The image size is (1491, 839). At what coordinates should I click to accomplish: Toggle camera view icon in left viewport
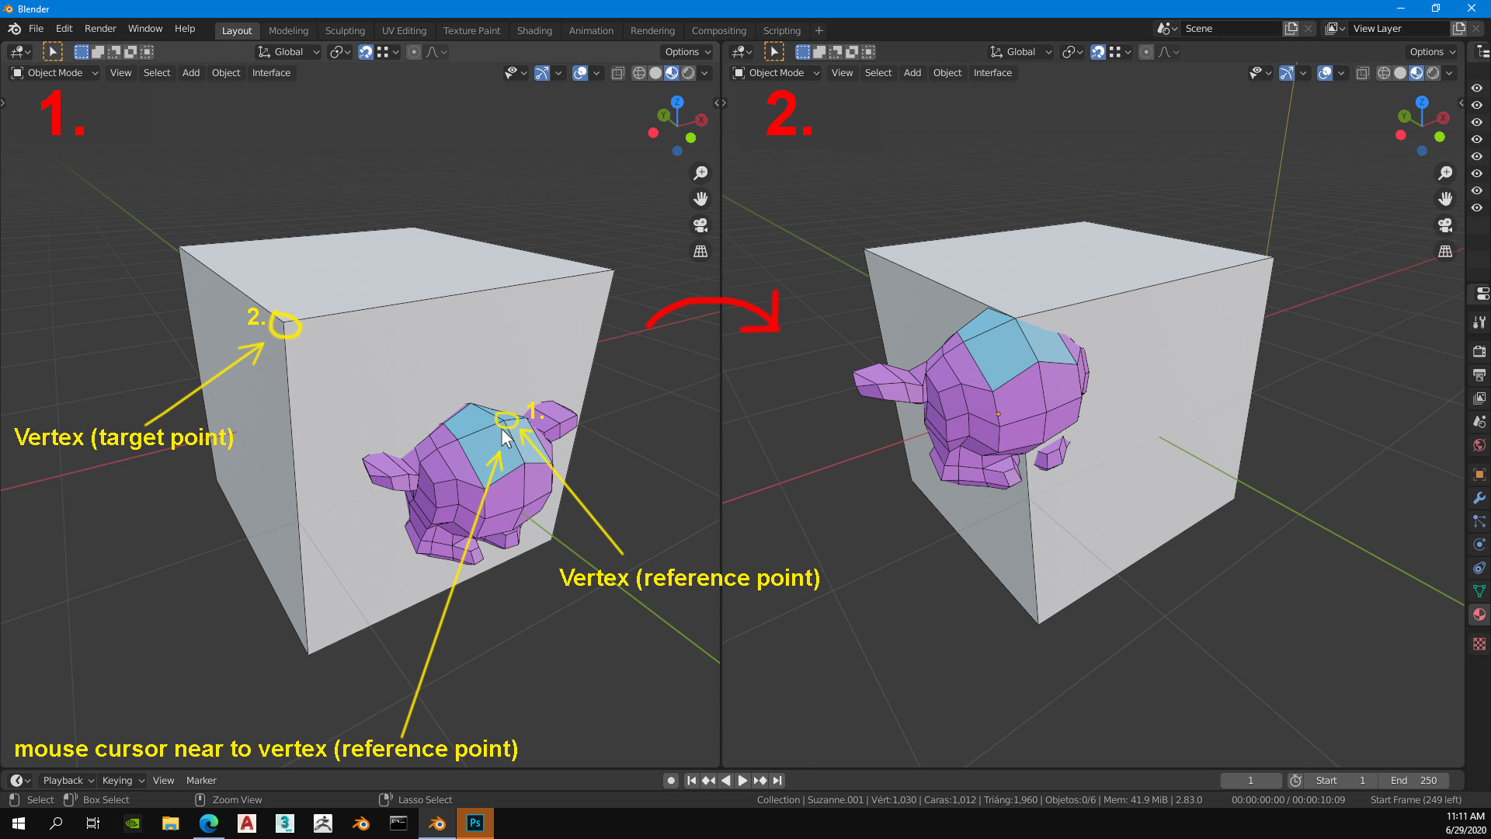click(x=700, y=225)
